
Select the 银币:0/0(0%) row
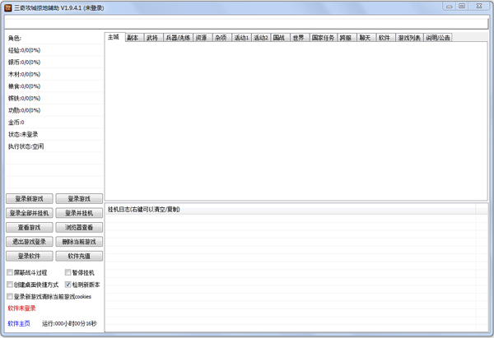point(54,63)
